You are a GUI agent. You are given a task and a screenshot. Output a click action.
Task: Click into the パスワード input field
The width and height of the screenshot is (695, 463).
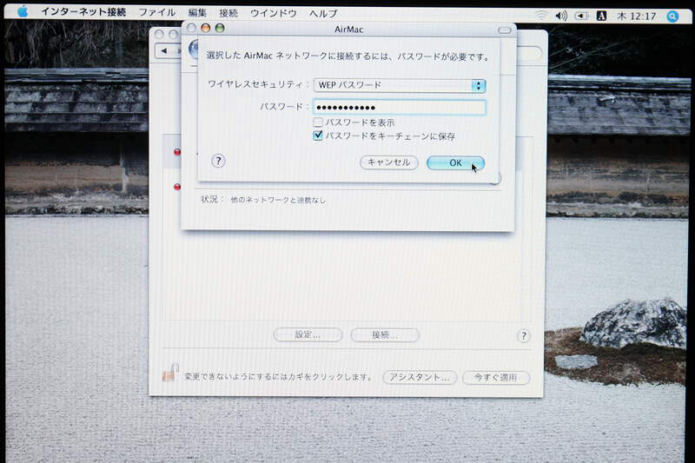point(400,107)
